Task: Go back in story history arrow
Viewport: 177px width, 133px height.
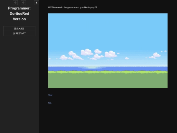Action: coord(15,3)
